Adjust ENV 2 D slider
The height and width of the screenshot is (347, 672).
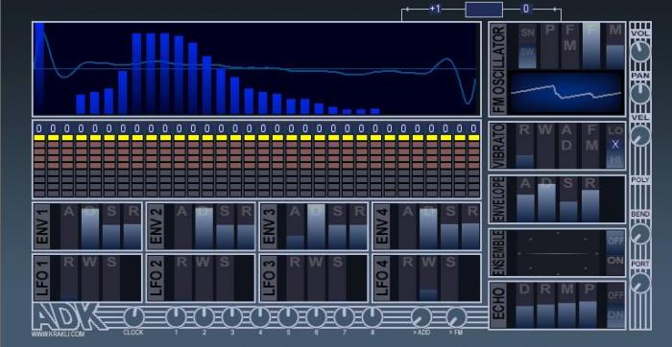click(x=204, y=226)
